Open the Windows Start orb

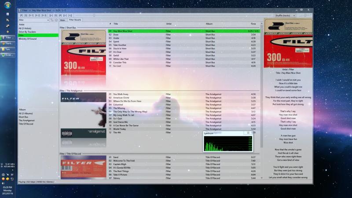point(7,5)
